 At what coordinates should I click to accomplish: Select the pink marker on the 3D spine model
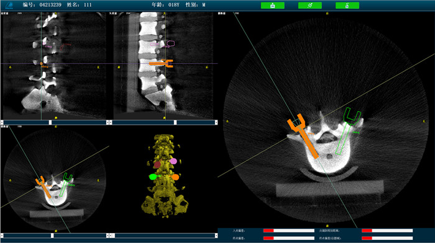click(173, 161)
